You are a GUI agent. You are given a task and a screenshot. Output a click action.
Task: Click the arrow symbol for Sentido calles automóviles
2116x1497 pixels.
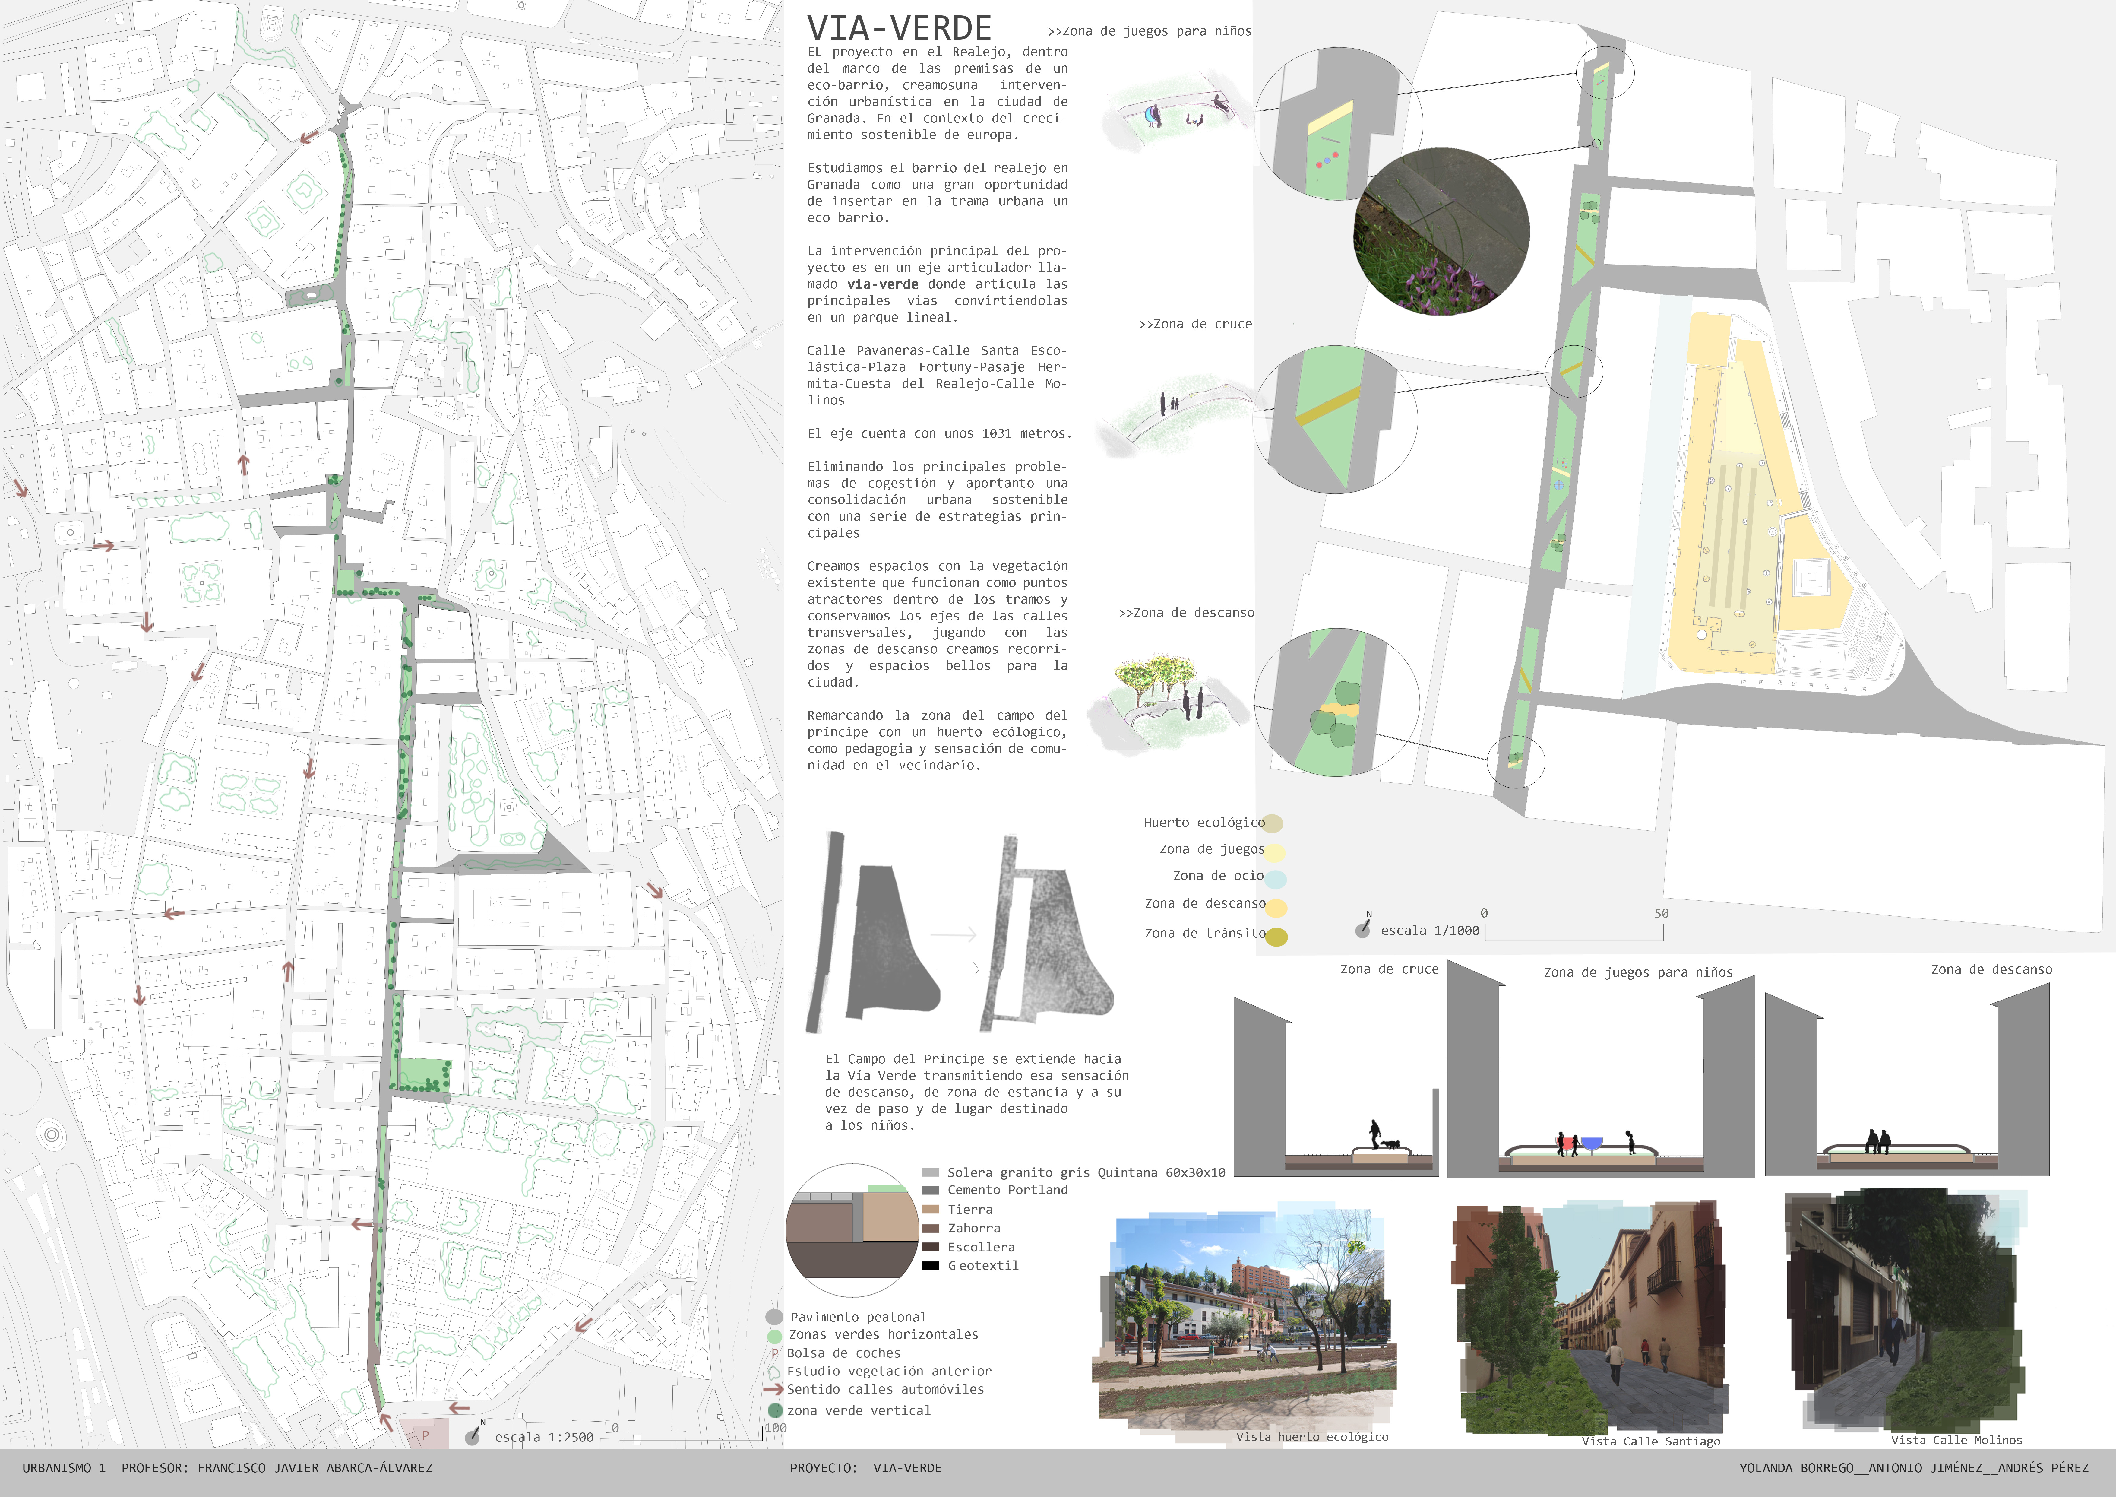pyautogui.click(x=773, y=1389)
